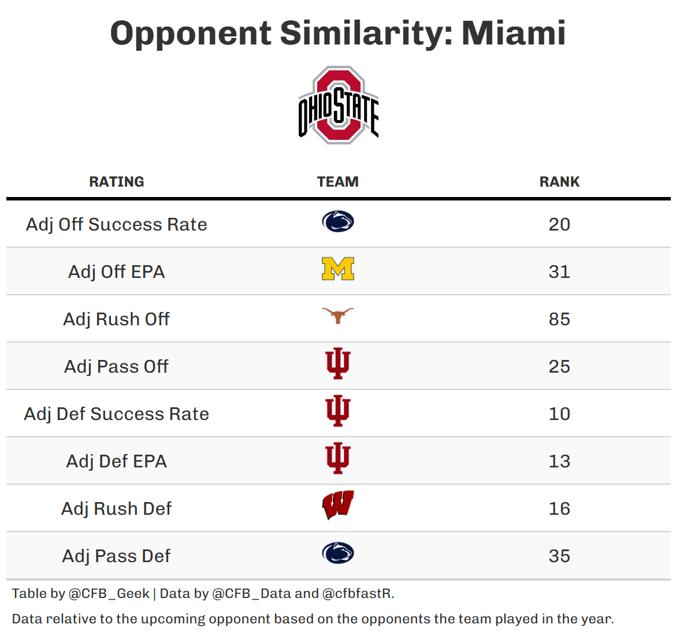Click the Table by @CFB_Geek credit line
The width and height of the screenshot is (676, 639).
pyautogui.click(x=203, y=593)
